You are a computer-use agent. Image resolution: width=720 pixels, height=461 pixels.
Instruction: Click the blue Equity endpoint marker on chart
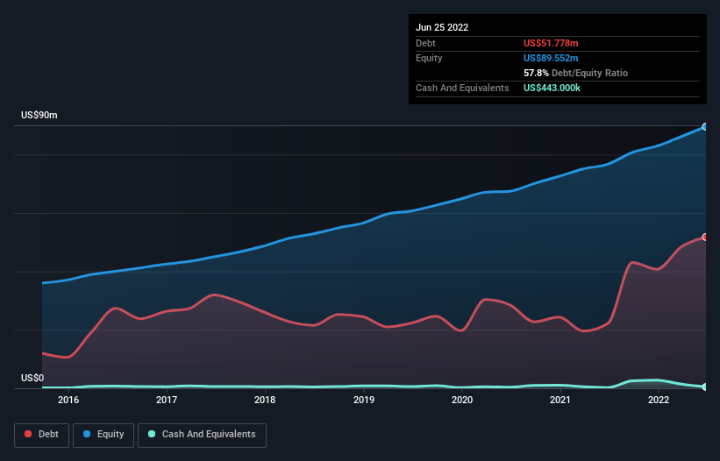(704, 127)
